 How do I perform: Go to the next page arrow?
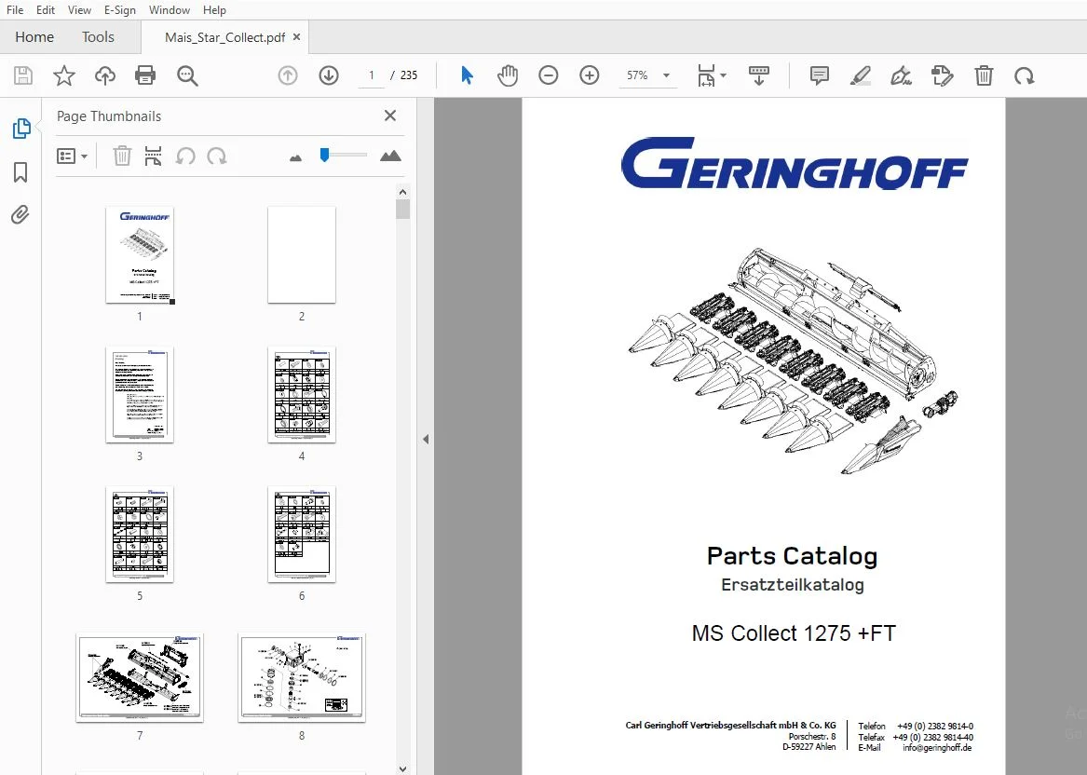coord(329,75)
